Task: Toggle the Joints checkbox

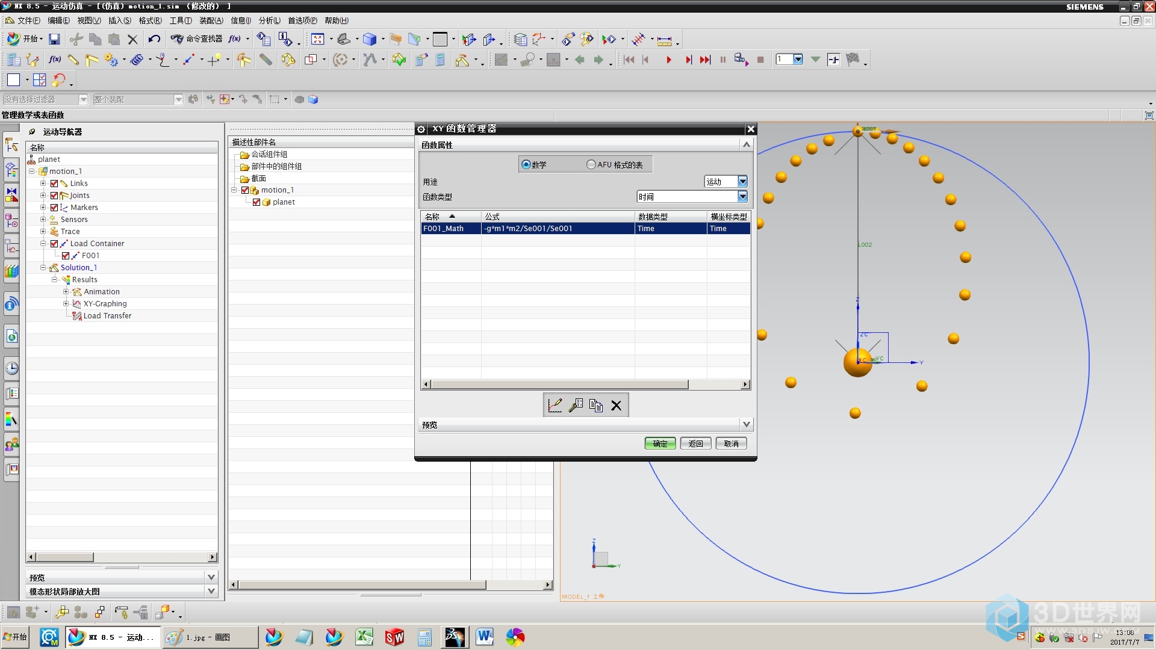Action: tap(54, 196)
